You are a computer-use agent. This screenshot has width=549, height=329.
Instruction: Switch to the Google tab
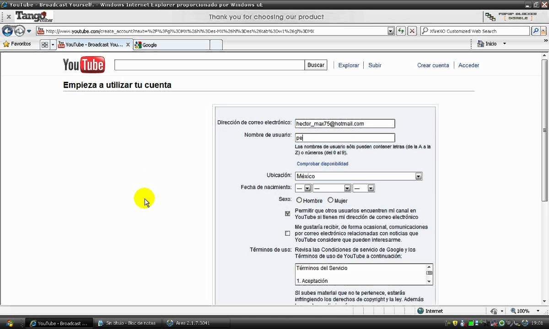171,45
